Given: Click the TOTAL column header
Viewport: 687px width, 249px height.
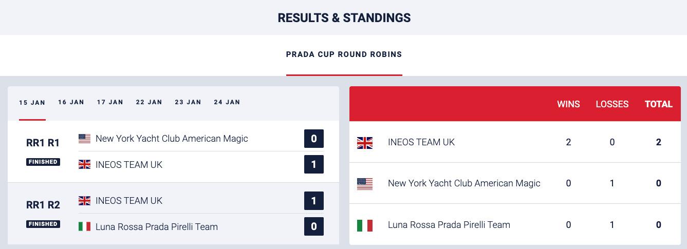Looking at the screenshot, I should pyautogui.click(x=659, y=104).
